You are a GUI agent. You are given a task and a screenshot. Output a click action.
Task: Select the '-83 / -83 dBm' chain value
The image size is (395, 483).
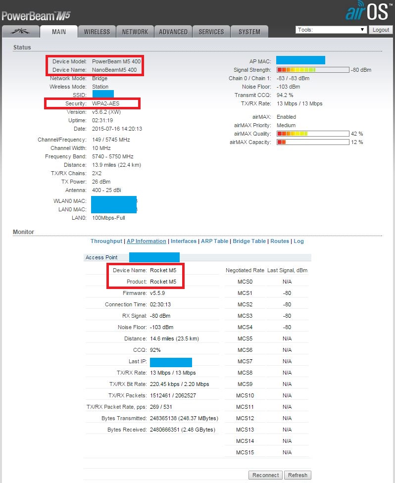point(293,78)
